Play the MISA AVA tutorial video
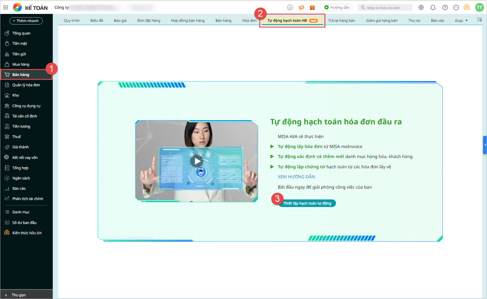 197,161
